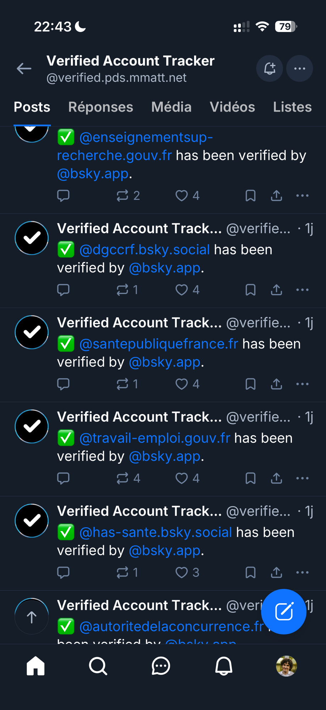Screen dimensions: 326x710
Task: Go to the Home feed
Action: 35,666
